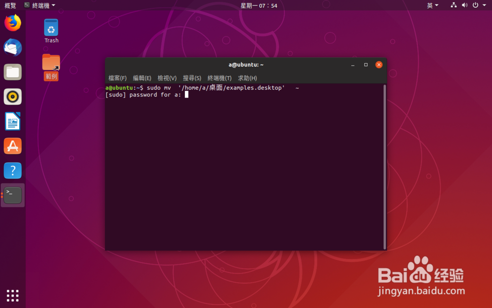Close the terminal window
492x308 pixels.
(379, 65)
